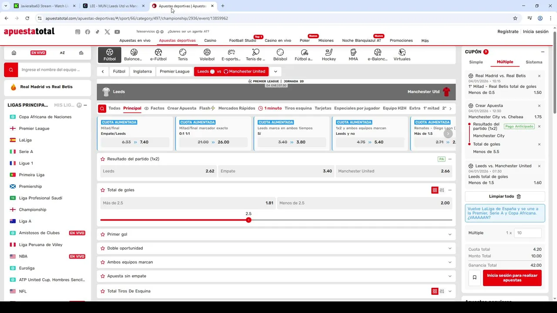Select the Baloncesto sport icon
557x313 pixels.
coord(134,55)
